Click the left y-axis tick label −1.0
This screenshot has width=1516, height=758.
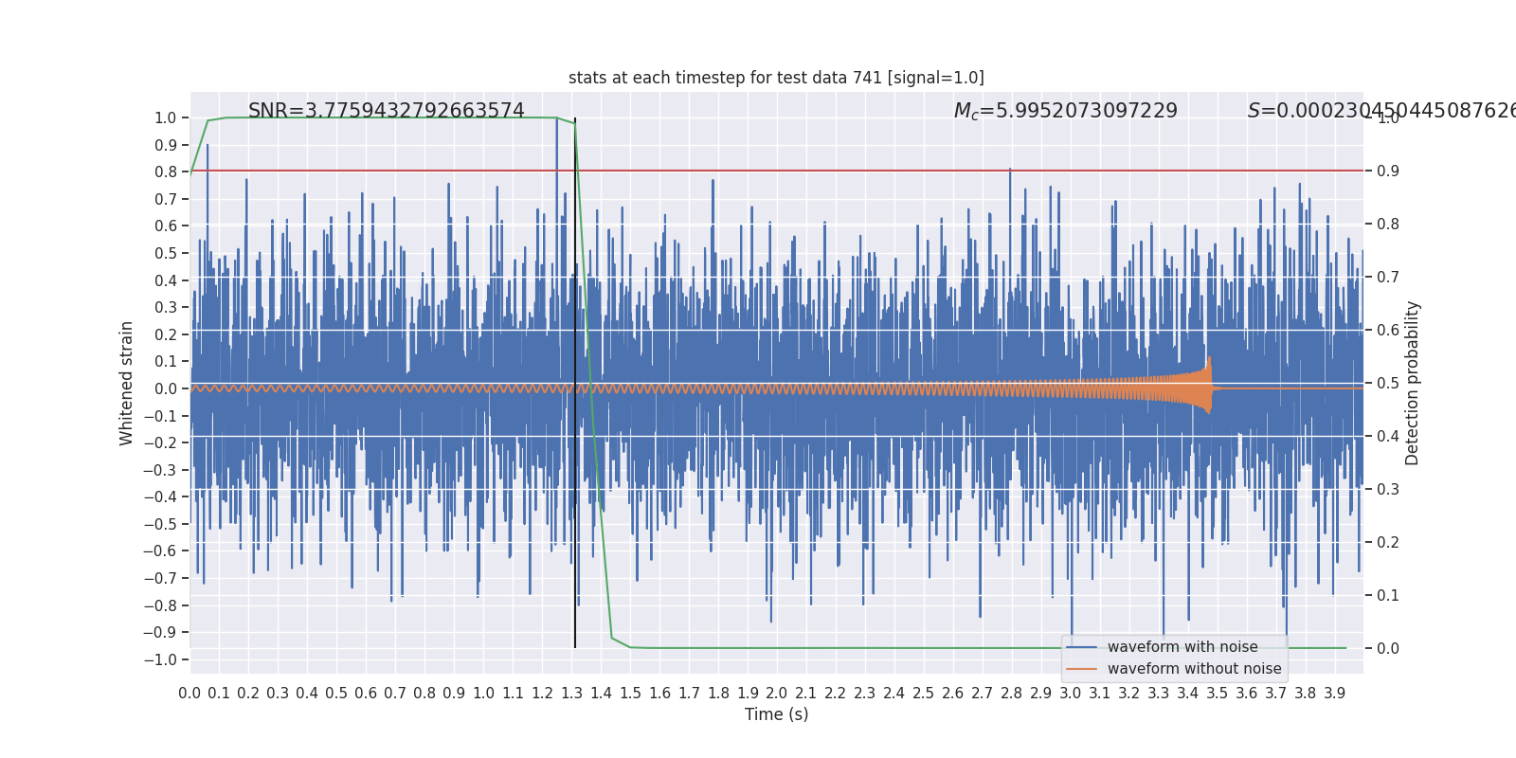160,659
